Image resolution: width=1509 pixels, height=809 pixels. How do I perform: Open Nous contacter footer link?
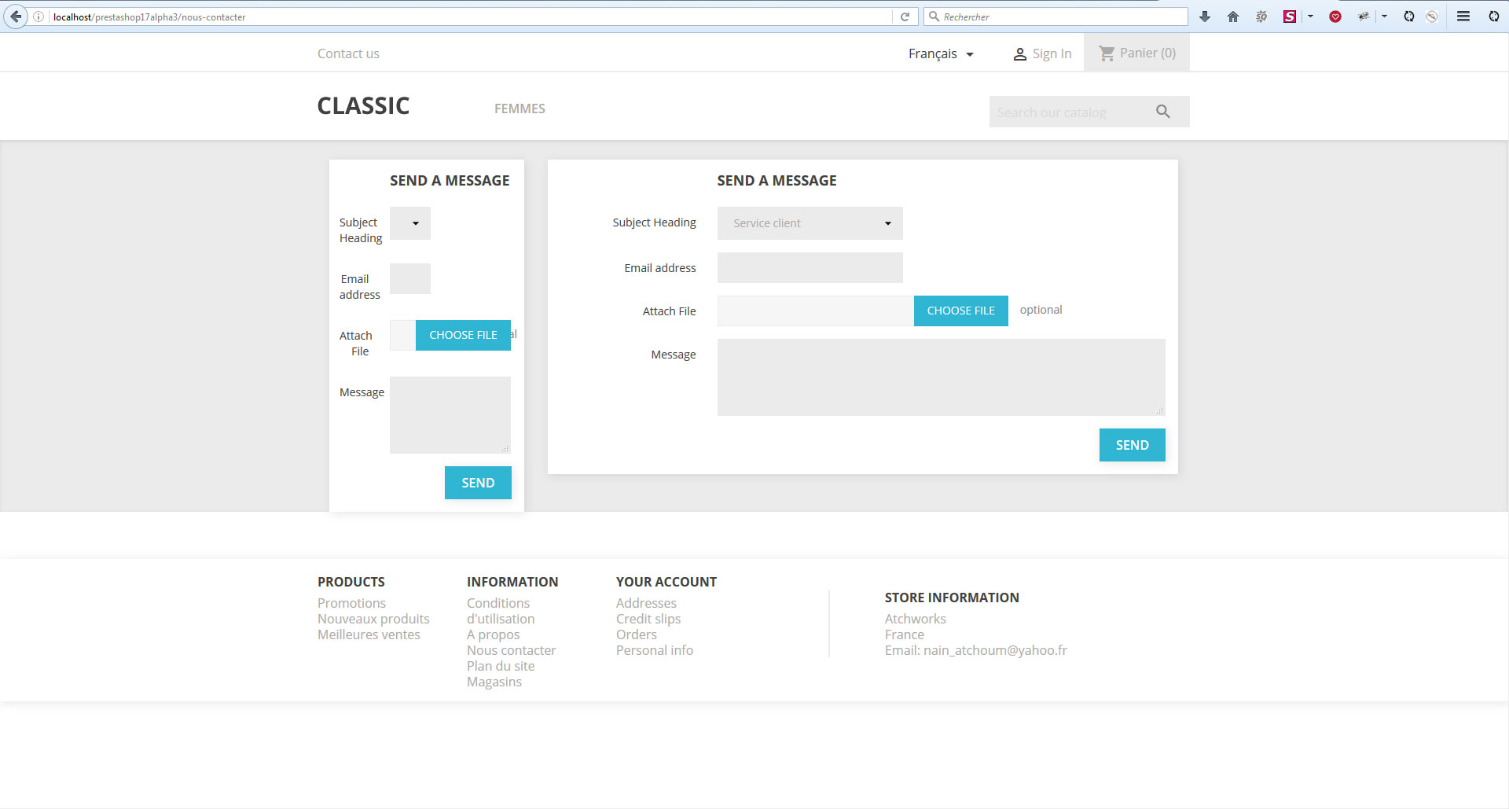coord(511,650)
